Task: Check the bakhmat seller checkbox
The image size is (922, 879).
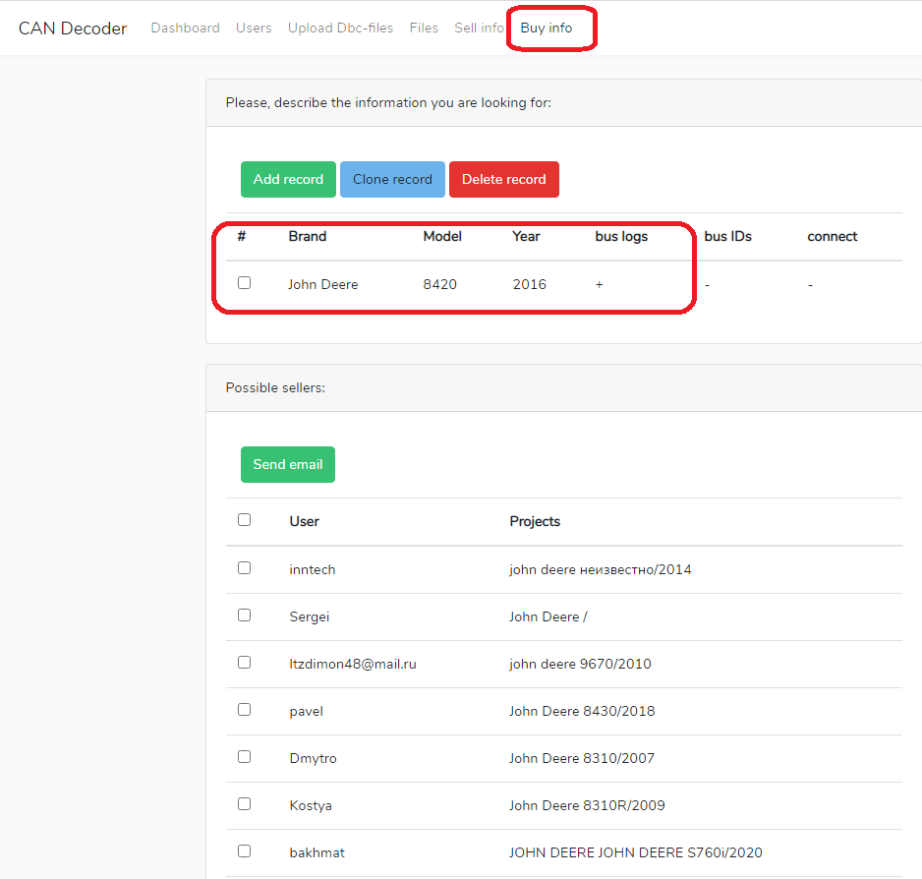Action: tap(245, 851)
